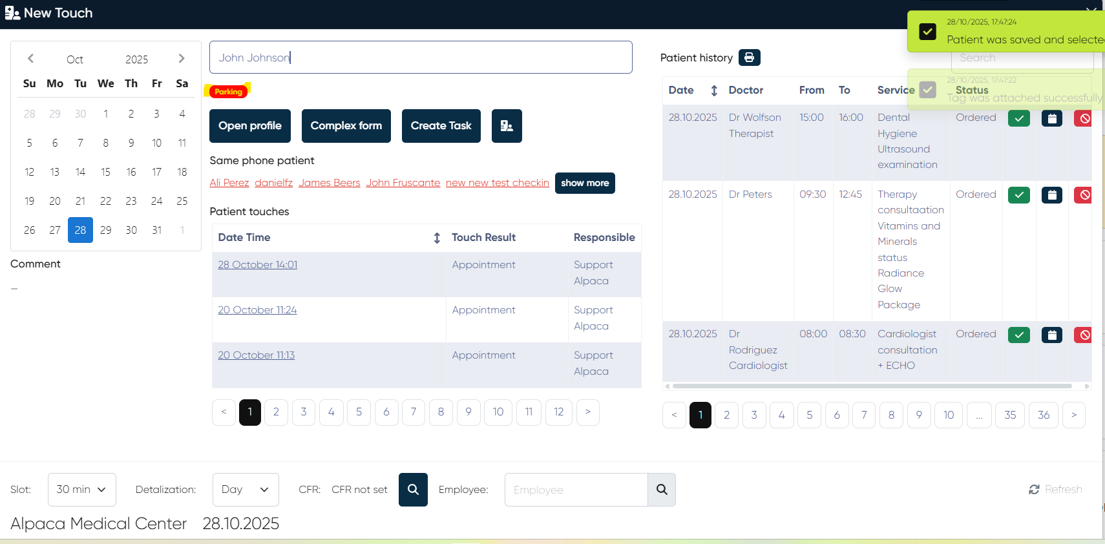Image resolution: width=1105 pixels, height=544 pixels.
Task: Go to page 2 of patient touches
Action: pos(276,412)
